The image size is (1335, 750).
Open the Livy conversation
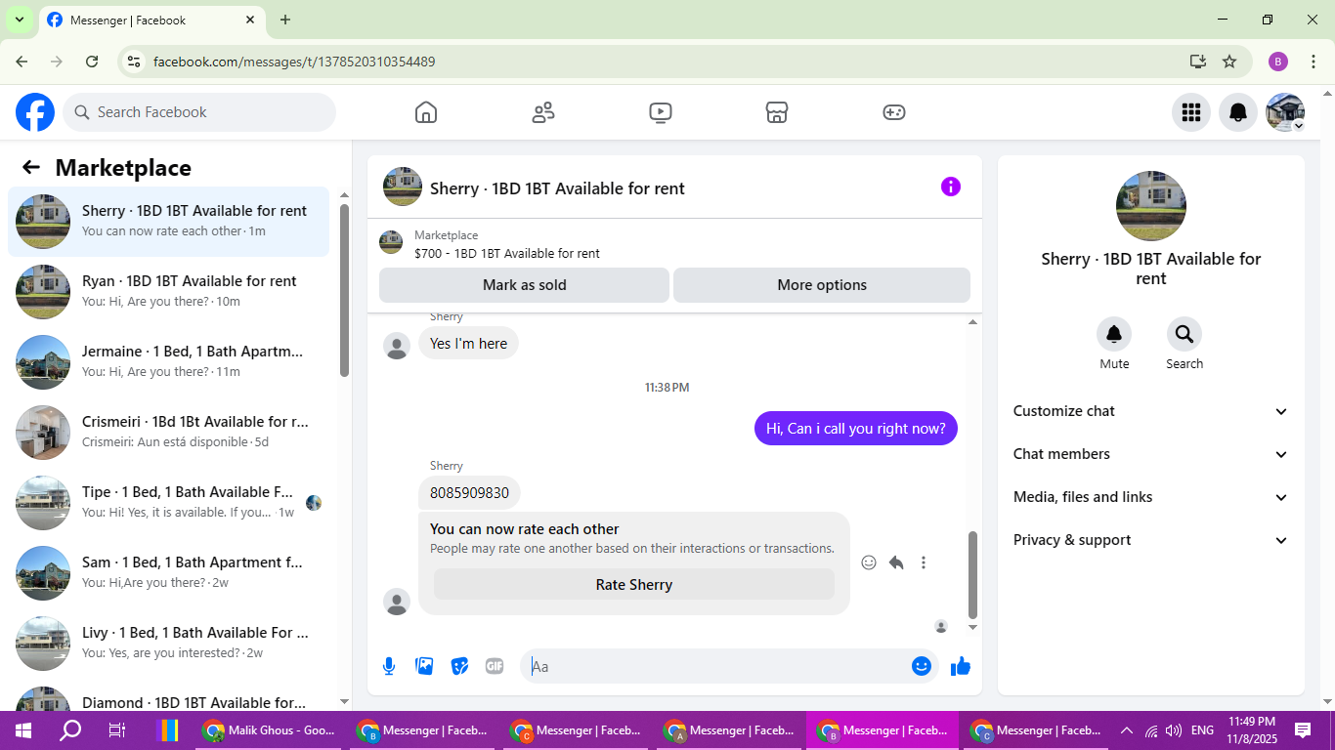click(169, 644)
